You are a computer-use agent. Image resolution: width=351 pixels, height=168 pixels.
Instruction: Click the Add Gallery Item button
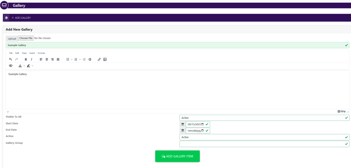(177, 156)
